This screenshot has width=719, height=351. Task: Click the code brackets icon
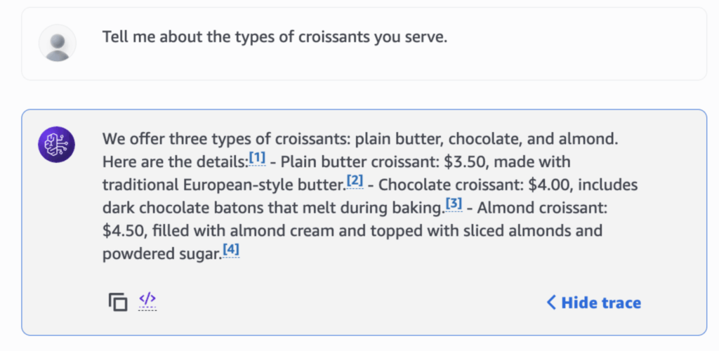147,300
